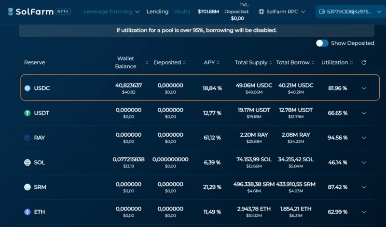The width and height of the screenshot is (386, 227).
Task: Click the wallet icon in address button
Action: tap(322, 12)
